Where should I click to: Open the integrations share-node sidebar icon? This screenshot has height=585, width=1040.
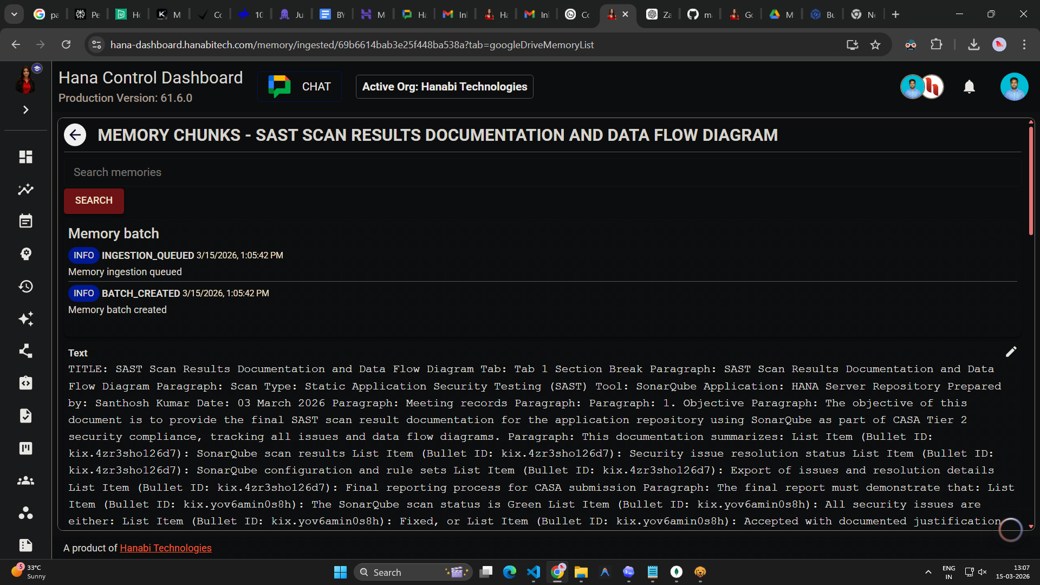[25, 351]
